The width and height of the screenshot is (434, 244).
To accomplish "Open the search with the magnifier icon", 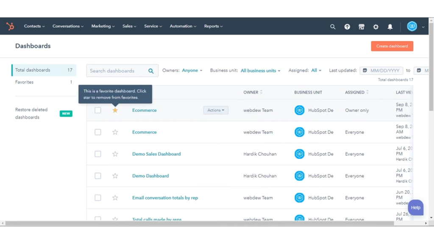I will coord(333,26).
